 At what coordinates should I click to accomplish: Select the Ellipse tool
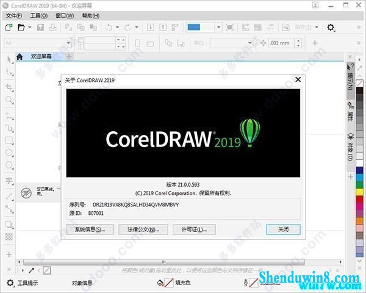point(9,153)
